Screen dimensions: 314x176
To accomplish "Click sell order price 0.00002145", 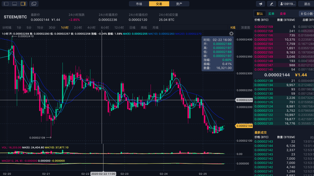I will coord(264,69).
